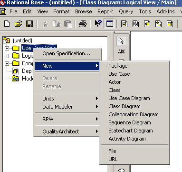Choose Class from New submenu
The height and width of the screenshot is (172, 182).
click(134, 90)
